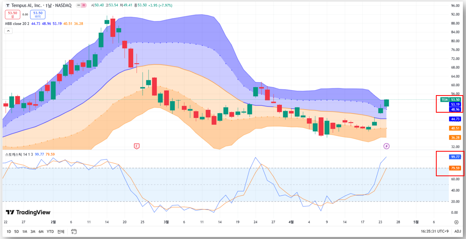Click the purple lightning event marker
This screenshot has height=239, width=466.
tap(386, 146)
